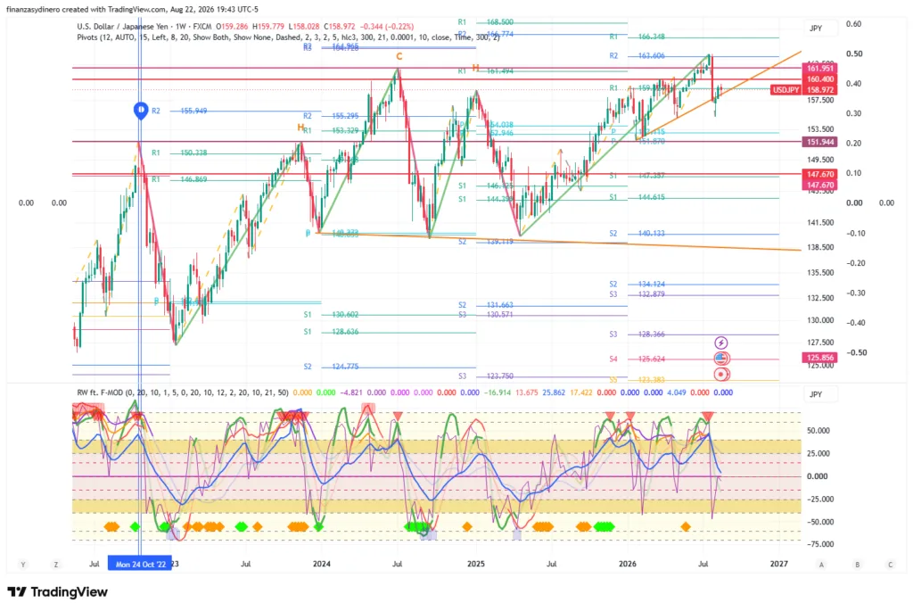913x611 pixels.
Task: Click the S5 123.383 pivot label
Action: [637, 380]
